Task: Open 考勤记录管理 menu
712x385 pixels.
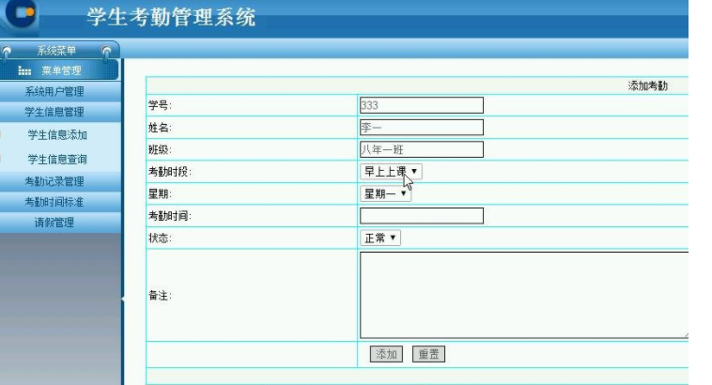Action: 60,181
